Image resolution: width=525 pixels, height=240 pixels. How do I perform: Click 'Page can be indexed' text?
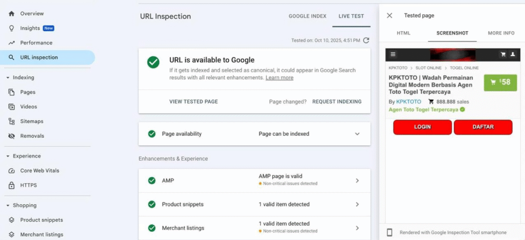tap(284, 134)
